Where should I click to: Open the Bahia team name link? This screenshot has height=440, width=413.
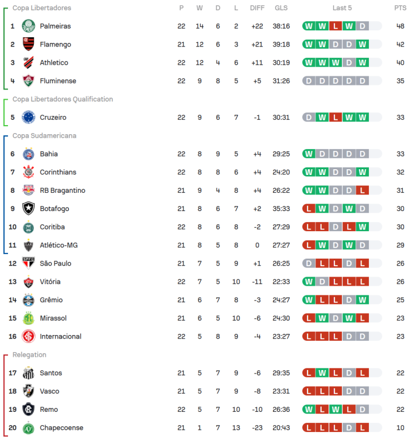click(x=49, y=154)
